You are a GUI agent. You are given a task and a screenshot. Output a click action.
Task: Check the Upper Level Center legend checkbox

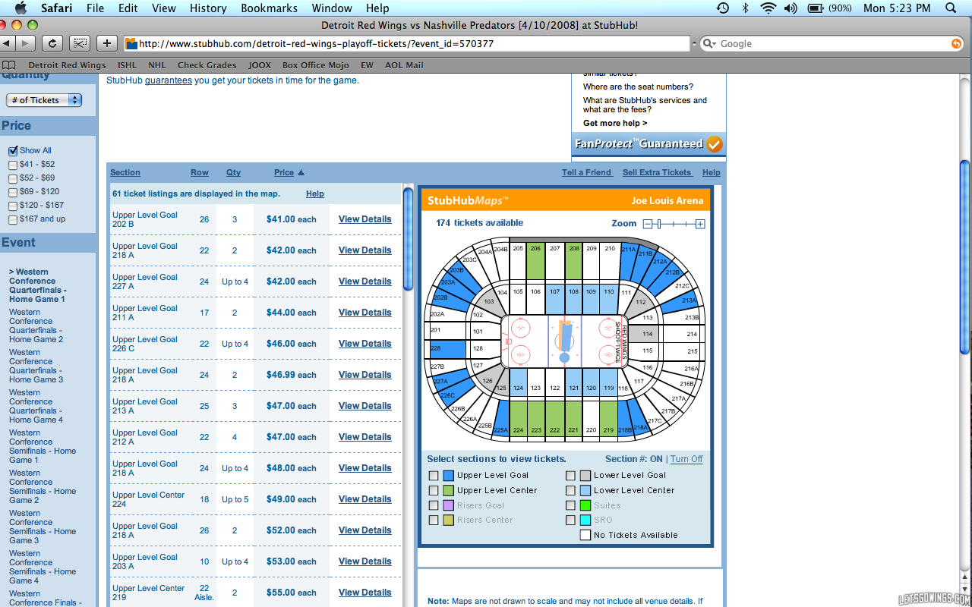[x=434, y=491]
